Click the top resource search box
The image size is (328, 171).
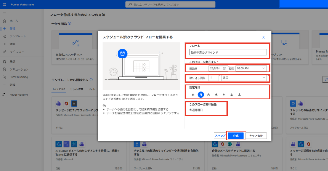pos(170,4)
